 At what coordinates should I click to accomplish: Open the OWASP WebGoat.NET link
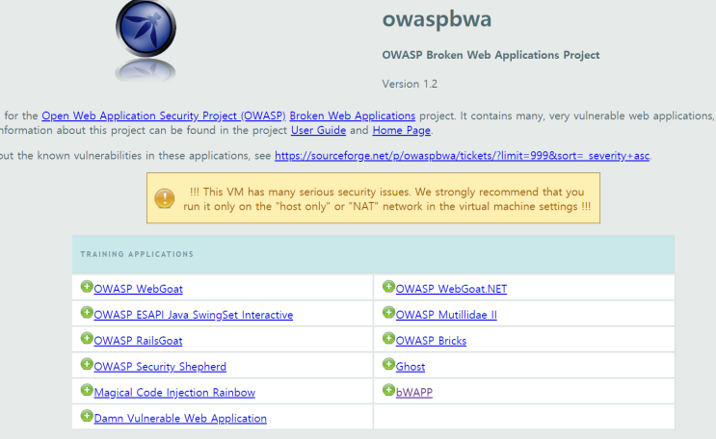tap(451, 289)
